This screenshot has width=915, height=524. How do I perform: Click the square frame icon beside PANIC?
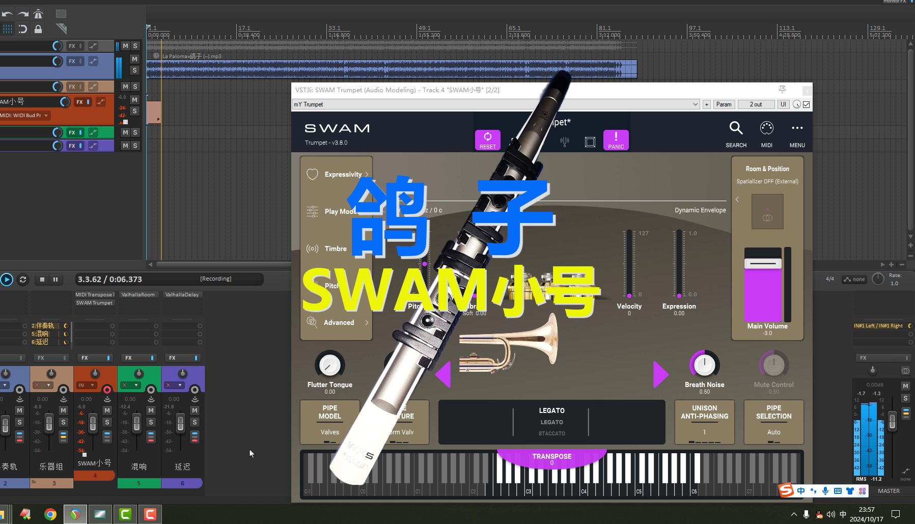(590, 142)
